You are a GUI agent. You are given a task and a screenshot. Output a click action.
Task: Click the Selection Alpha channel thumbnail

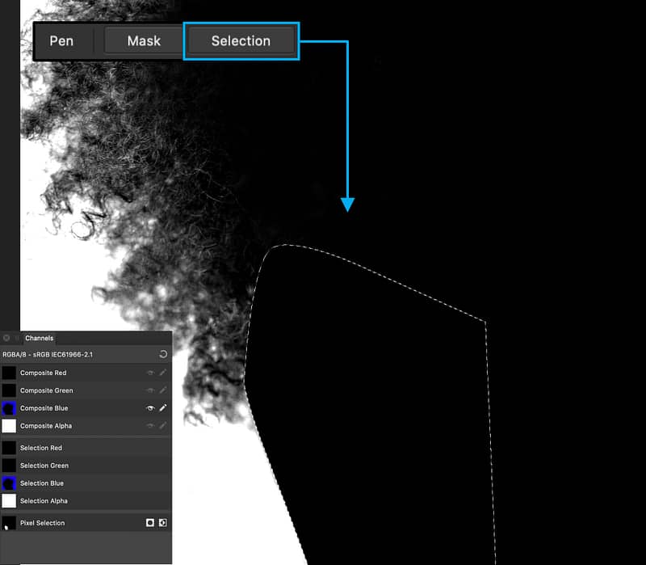[9, 501]
